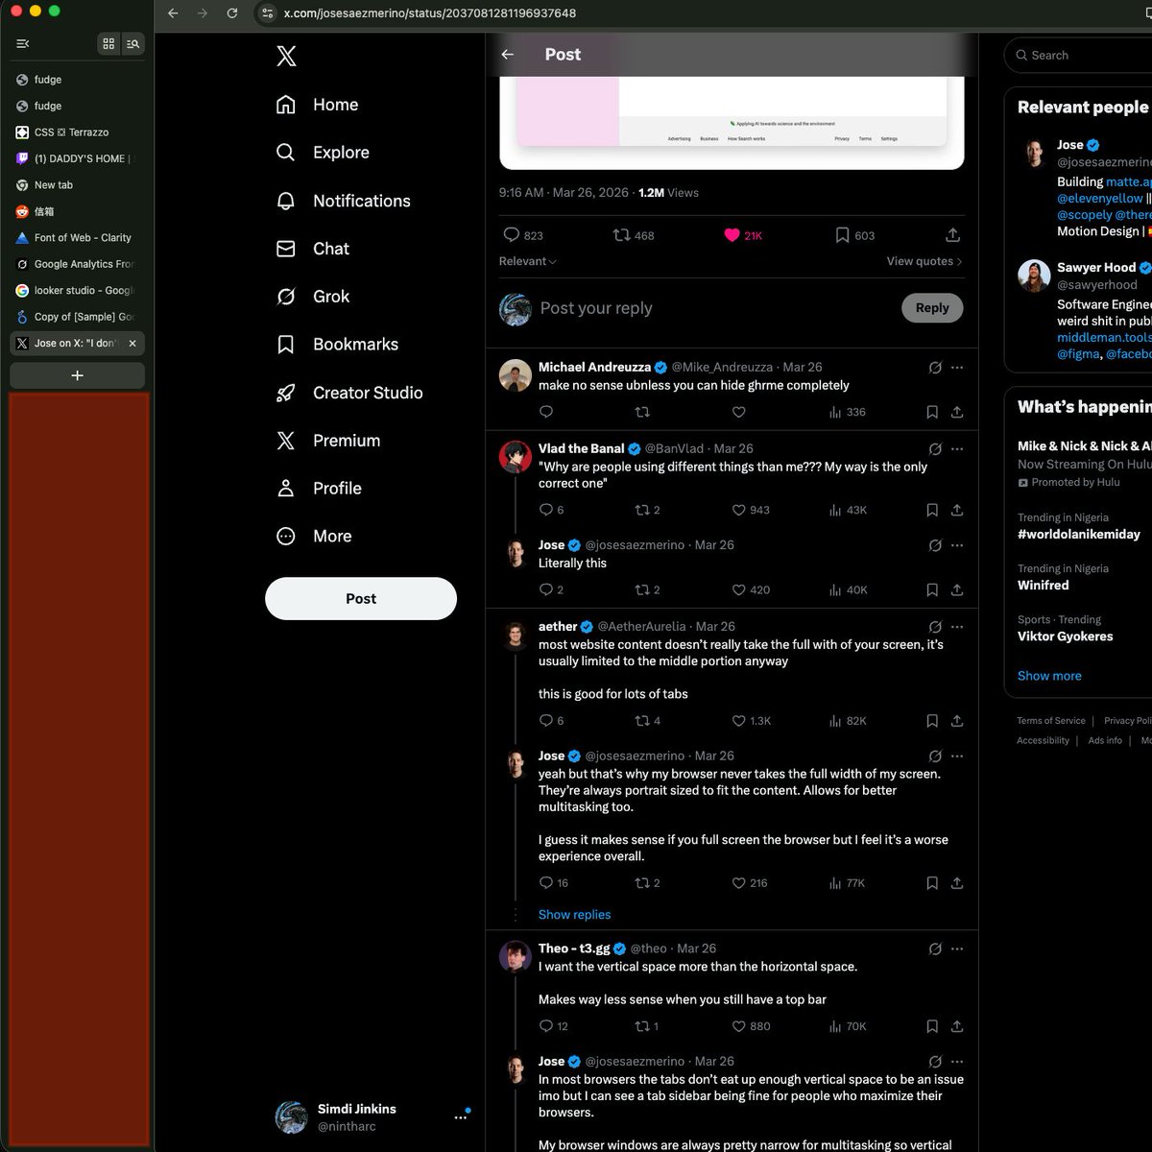Go to Home in X navigation

point(317,105)
